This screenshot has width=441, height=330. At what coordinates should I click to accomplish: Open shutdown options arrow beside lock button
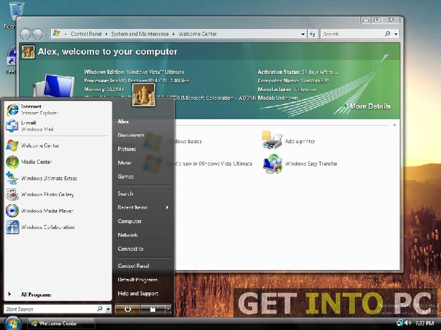pyautogui.click(x=168, y=309)
